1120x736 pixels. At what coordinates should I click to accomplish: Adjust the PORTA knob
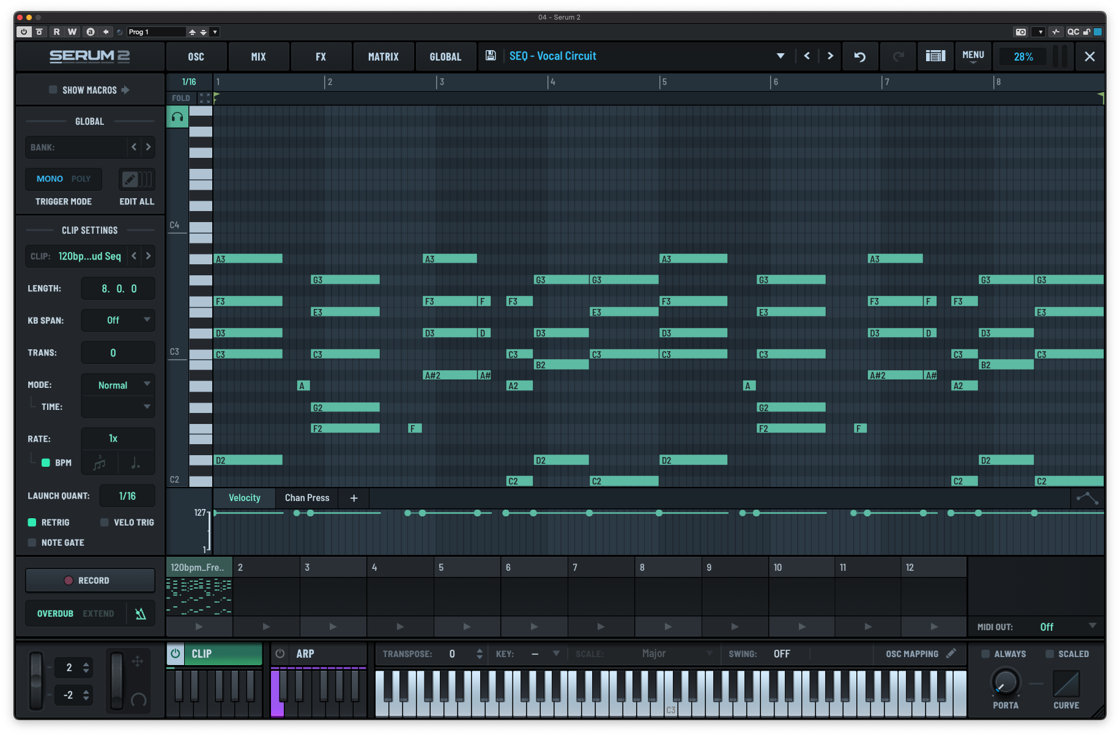click(x=1004, y=683)
